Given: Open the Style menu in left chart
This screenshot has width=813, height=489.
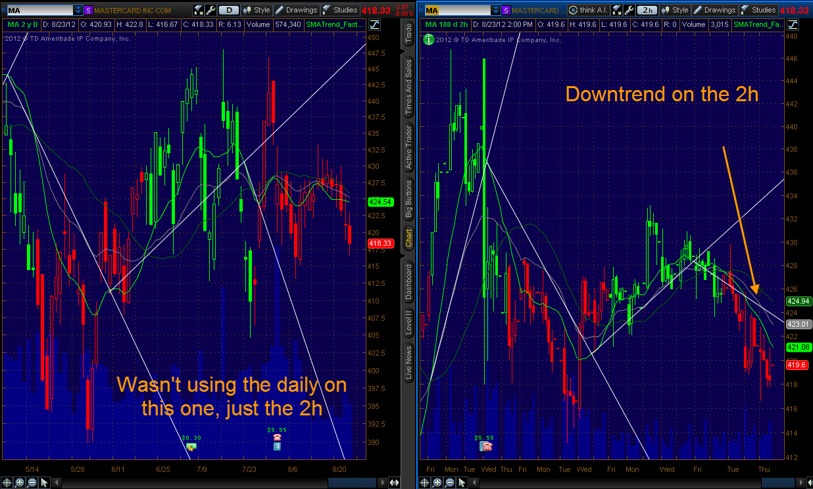Looking at the screenshot, I should pos(257,11).
